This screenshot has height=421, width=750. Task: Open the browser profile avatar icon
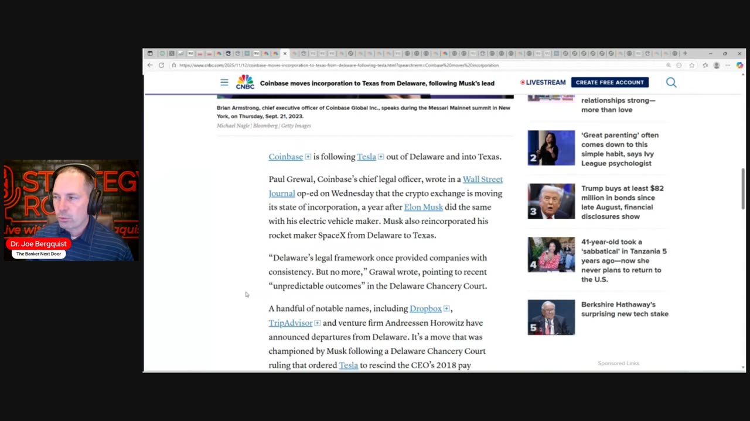point(716,65)
